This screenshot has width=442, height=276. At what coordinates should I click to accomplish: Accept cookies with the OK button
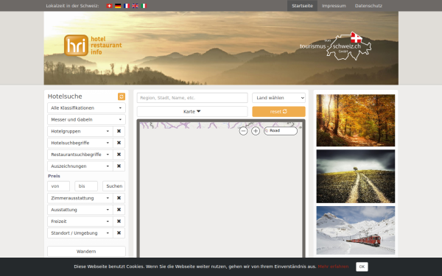pos(362,266)
